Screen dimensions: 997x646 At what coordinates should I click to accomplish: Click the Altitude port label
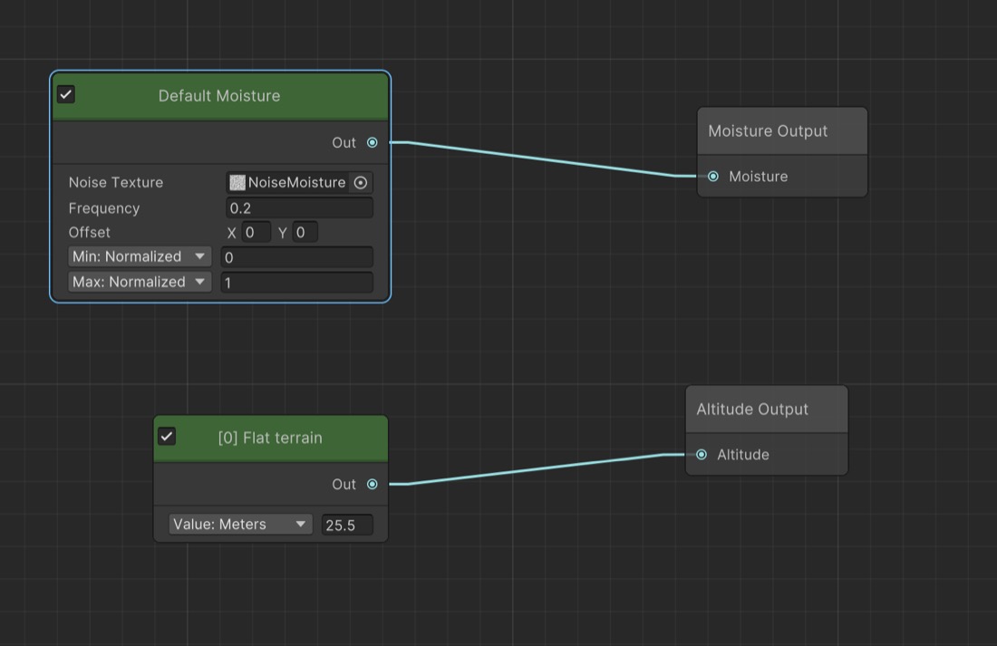(743, 455)
